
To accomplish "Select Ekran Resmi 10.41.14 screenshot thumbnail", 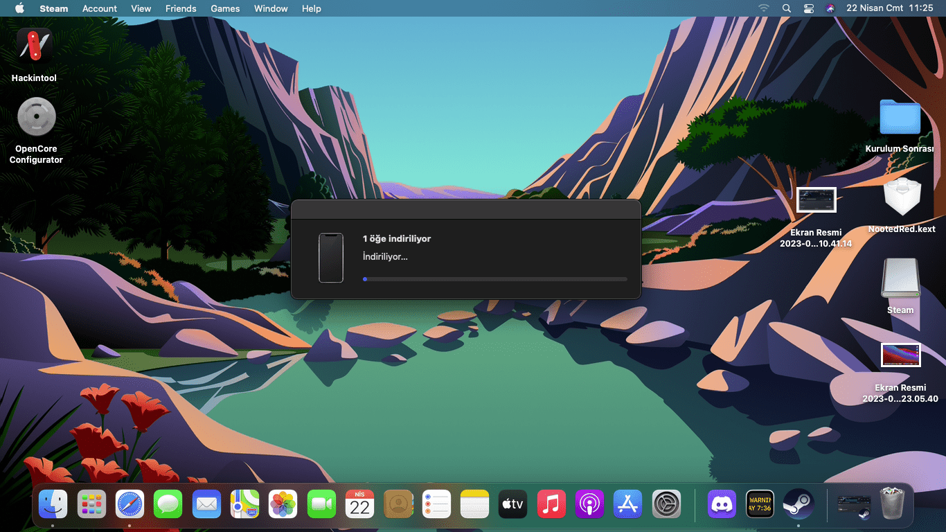I will click(816, 199).
